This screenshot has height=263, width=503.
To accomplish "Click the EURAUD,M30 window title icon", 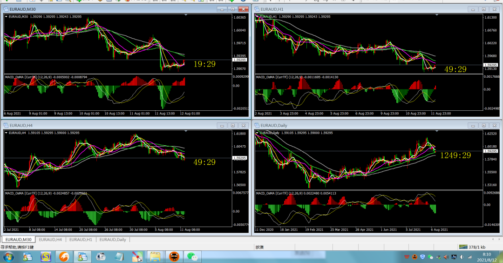I will [6, 9].
